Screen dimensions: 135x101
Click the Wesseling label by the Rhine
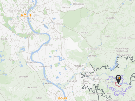32,62
